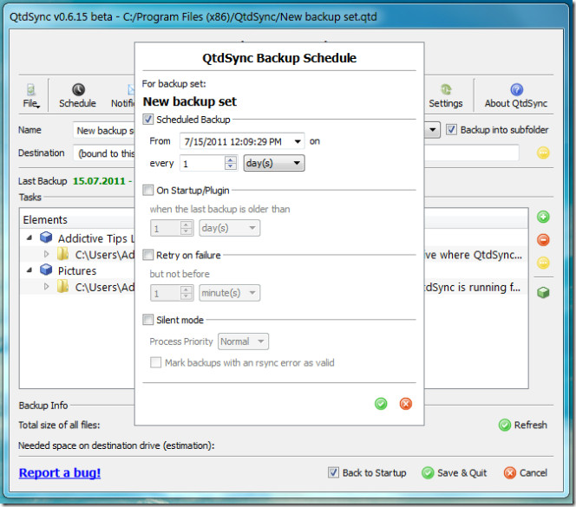Enable the Retry on failure checkbox
Image resolution: width=576 pixels, height=507 pixels.
[147, 255]
